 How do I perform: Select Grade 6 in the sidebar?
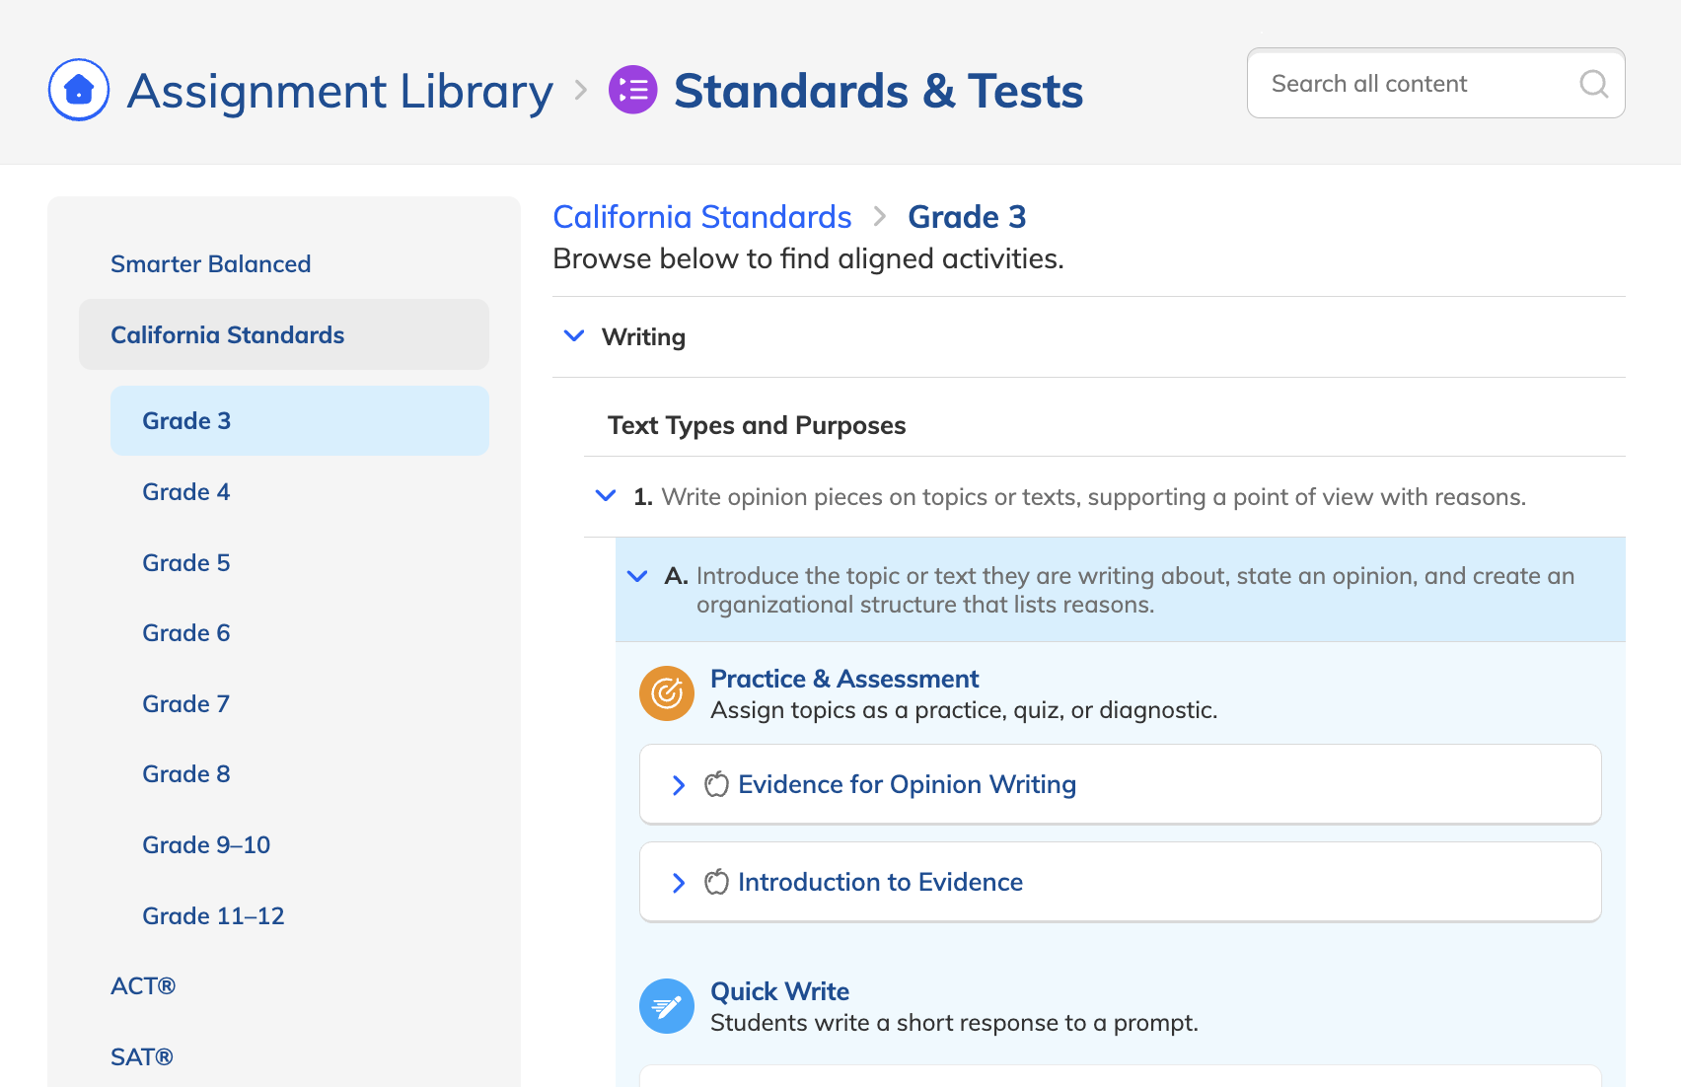[x=185, y=632]
